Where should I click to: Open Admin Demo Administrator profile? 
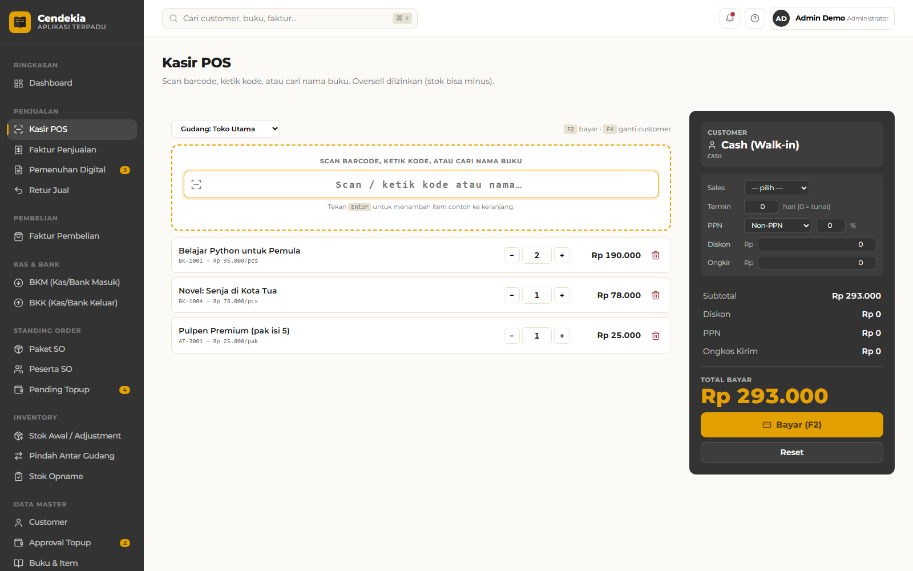pos(832,18)
